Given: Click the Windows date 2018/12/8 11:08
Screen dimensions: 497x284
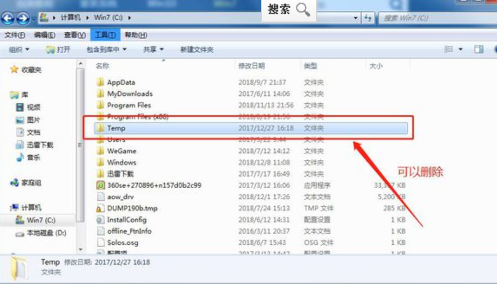Looking at the screenshot, I should point(264,162).
